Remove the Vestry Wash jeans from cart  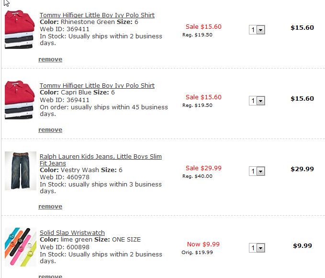(50, 207)
